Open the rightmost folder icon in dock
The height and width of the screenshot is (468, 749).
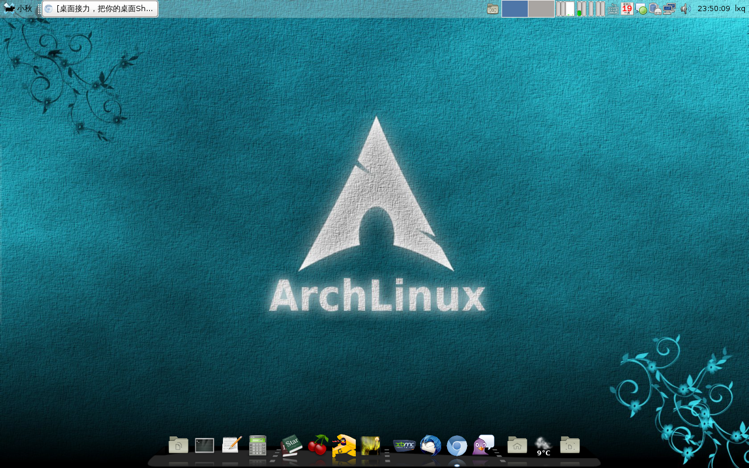570,445
